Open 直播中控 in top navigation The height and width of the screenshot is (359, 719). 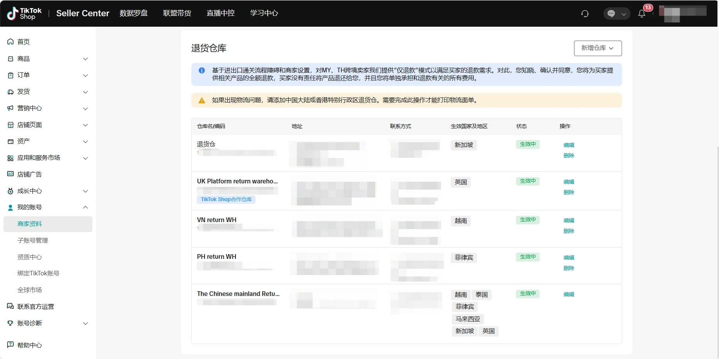point(220,13)
